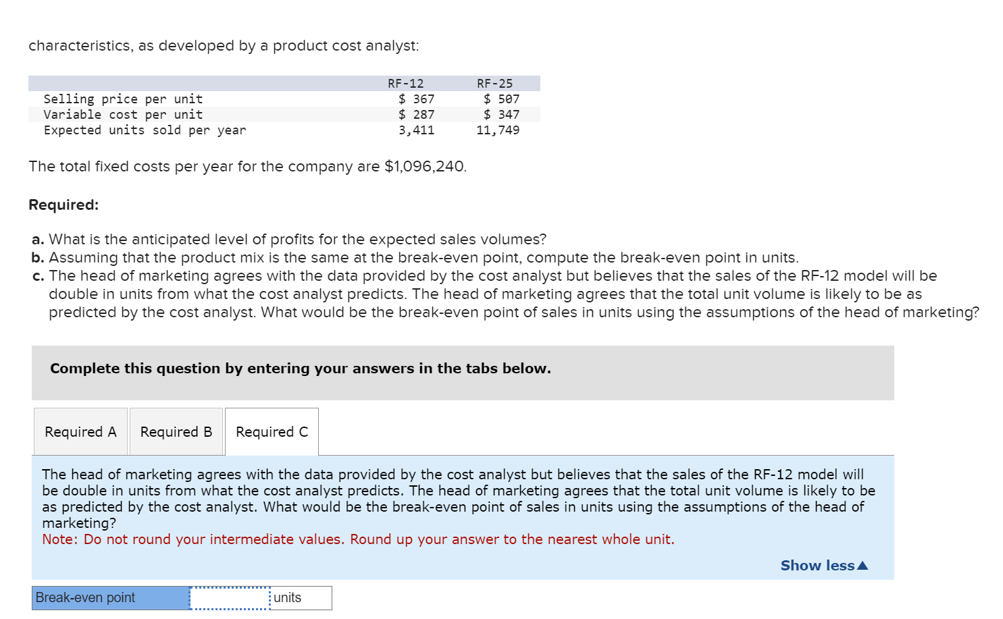The width and height of the screenshot is (1003, 619).
Task: Select the Required C tab
Action: [271, 431]
